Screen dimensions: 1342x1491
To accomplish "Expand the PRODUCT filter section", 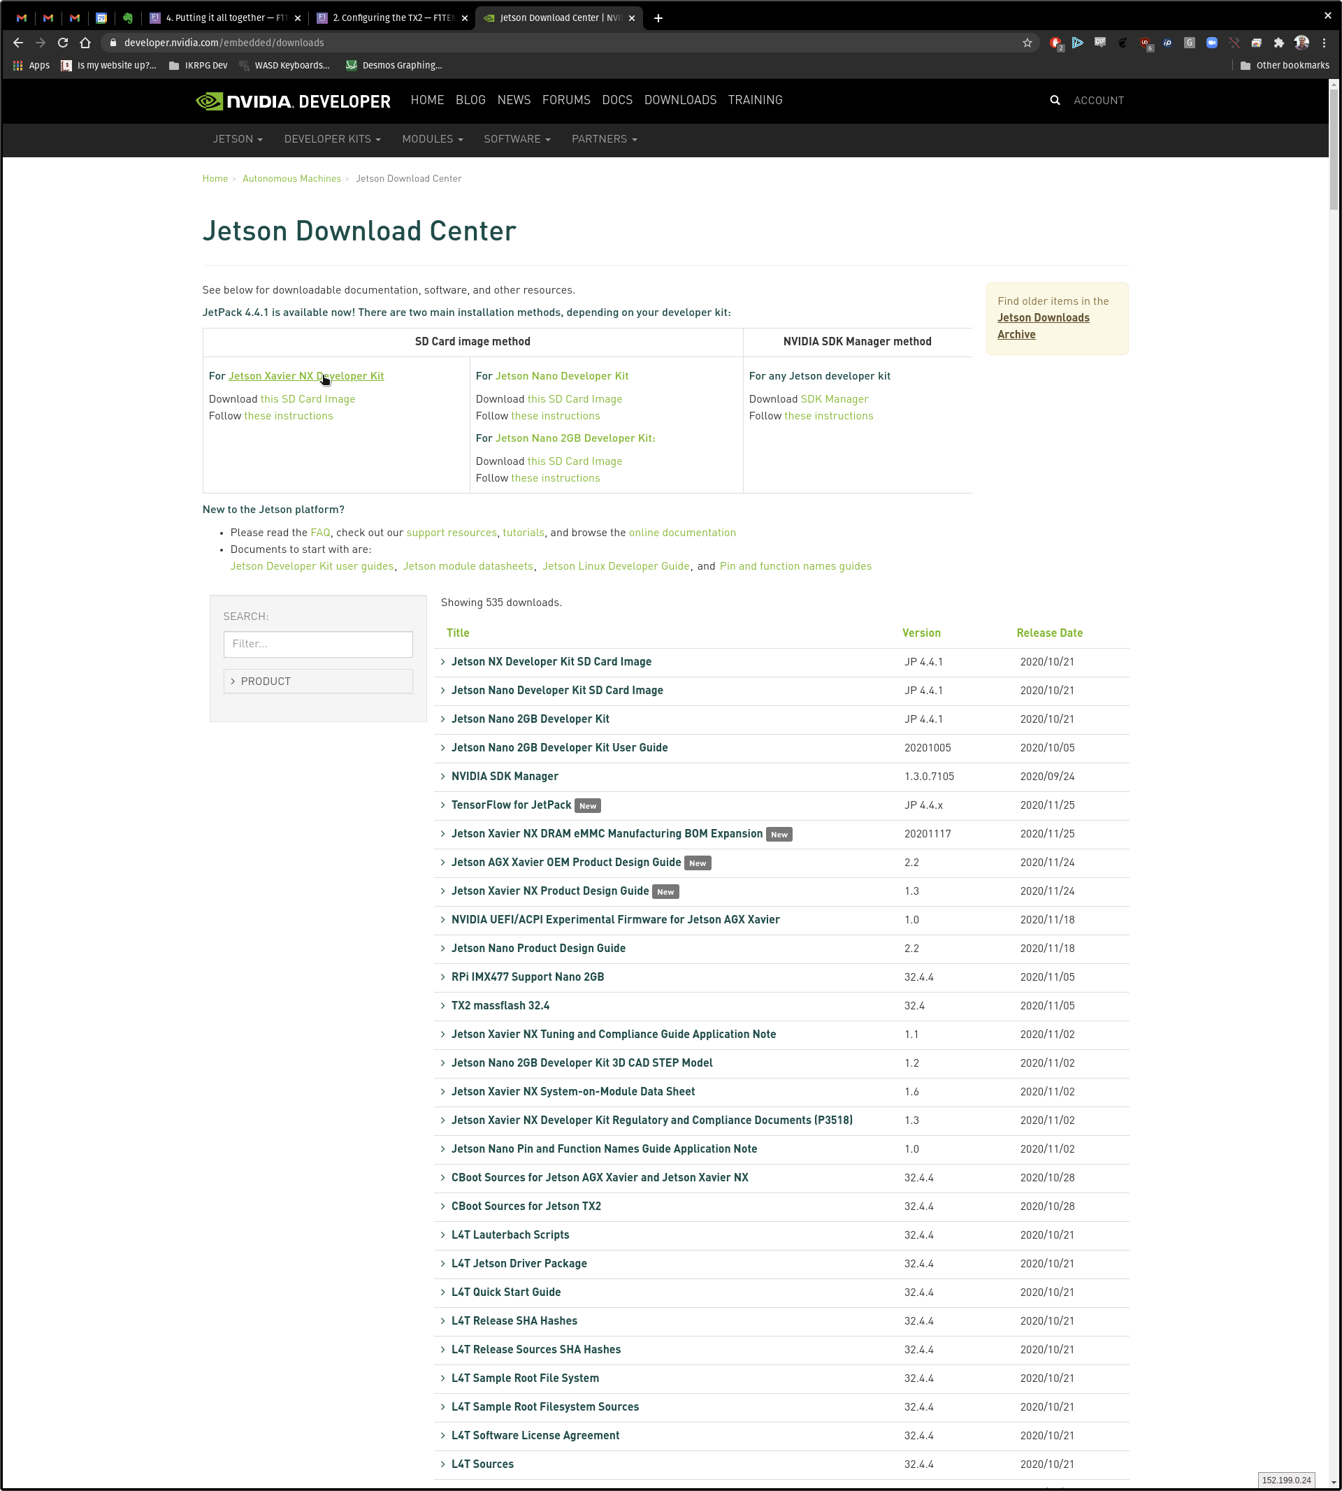I will point(318,682).
